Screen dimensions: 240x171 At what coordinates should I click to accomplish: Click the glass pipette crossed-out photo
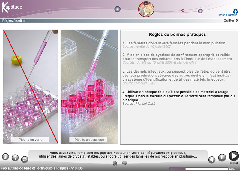(30, 84)
